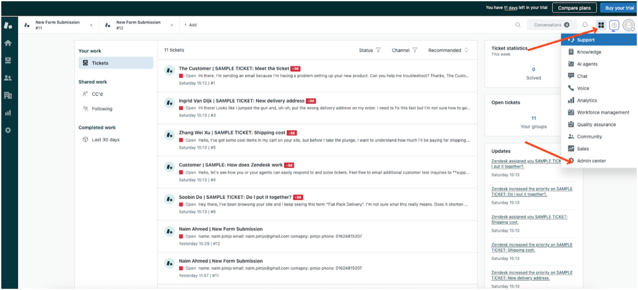This screenshot has height=290, width=638.
Task: Select Analytics in products menu
Action: click(599, 100)
